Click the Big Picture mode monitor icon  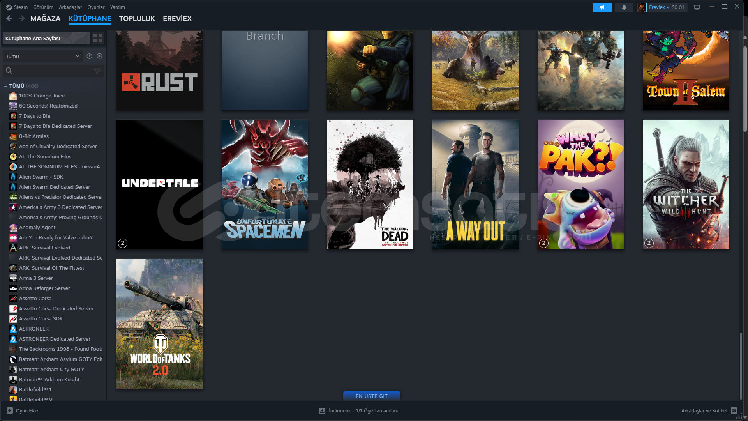[x=697, y=7]
